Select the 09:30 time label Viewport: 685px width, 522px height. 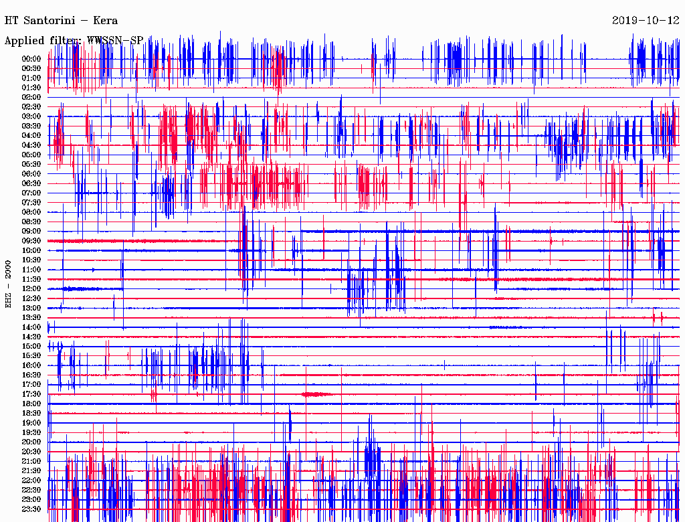point(31,241)
